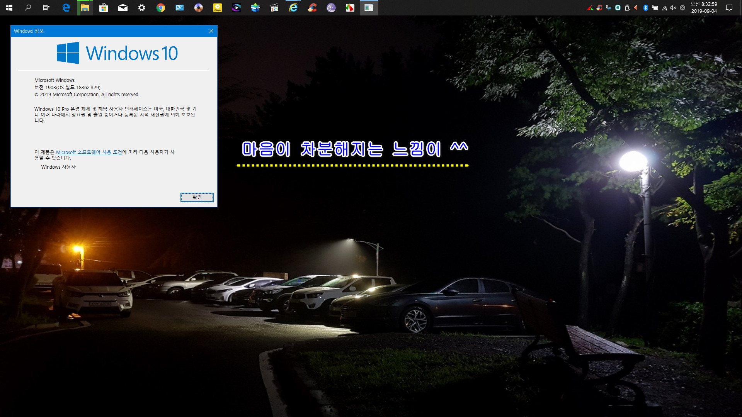Click the version text 18362.329 line
Screen dimensions: 742x417
point(67,87)
